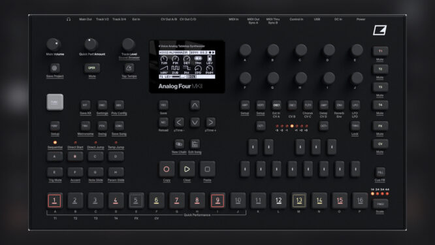
Task: Select bank G above Note Slide
Action: coord(95,172)
